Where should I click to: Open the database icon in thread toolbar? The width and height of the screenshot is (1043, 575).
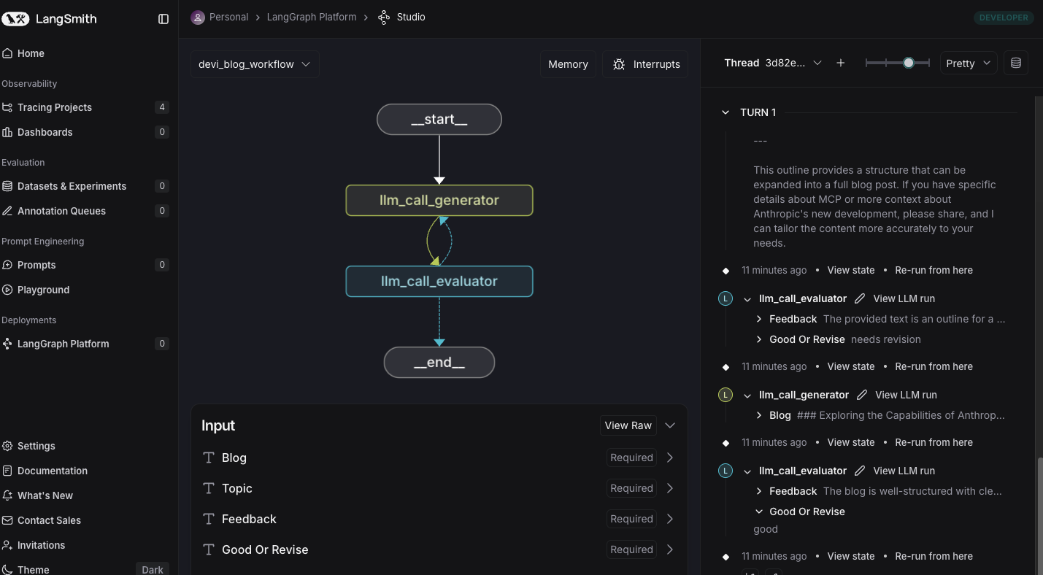tap(1016, 63)
